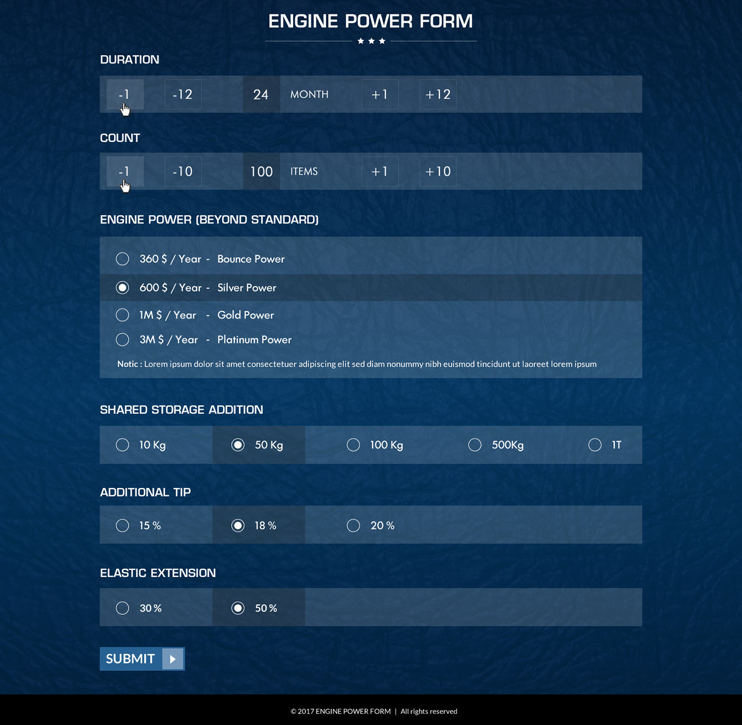Select the 600 $ / Year Silver Power option

point(122,287)
